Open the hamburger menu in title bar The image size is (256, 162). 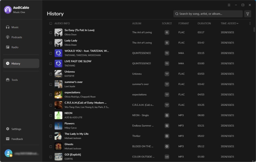(x=229, y=5)
